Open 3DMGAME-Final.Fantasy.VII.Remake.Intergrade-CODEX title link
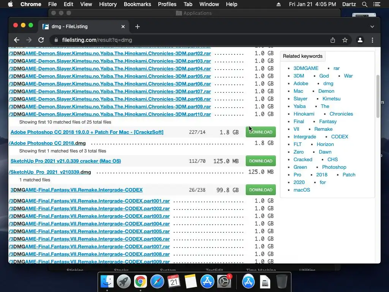The width and height of the screenshot is (389, 292). (x=76, y=190)
